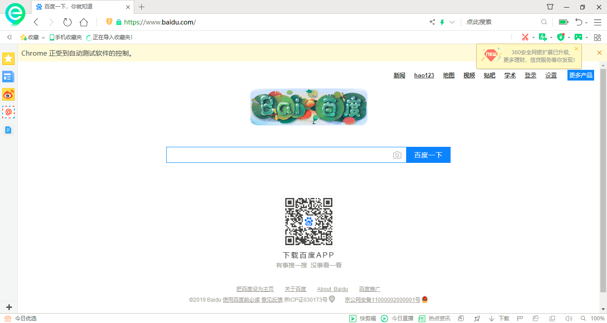Go back to previous page
Screen dimensions: 607x323
tap(36, 22)
